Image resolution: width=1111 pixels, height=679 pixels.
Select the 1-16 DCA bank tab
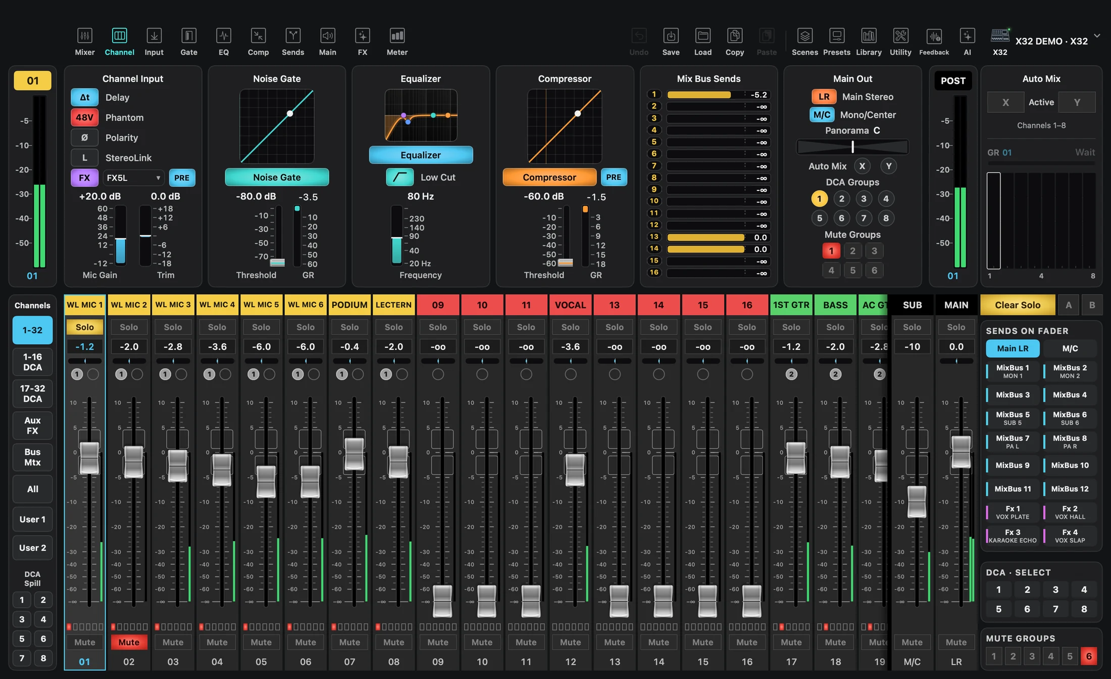(32, 362)
